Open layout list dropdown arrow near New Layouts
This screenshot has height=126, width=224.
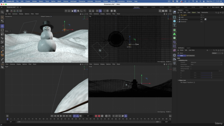click(x=208, y=7)
